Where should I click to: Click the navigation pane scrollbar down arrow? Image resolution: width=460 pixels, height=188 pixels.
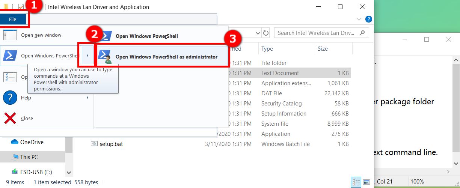tap(69, 172)
